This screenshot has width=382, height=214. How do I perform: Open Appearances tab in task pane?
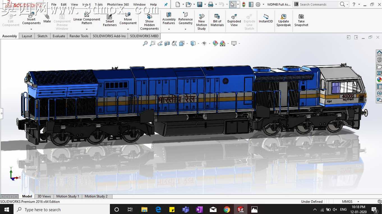click(379, 80)
